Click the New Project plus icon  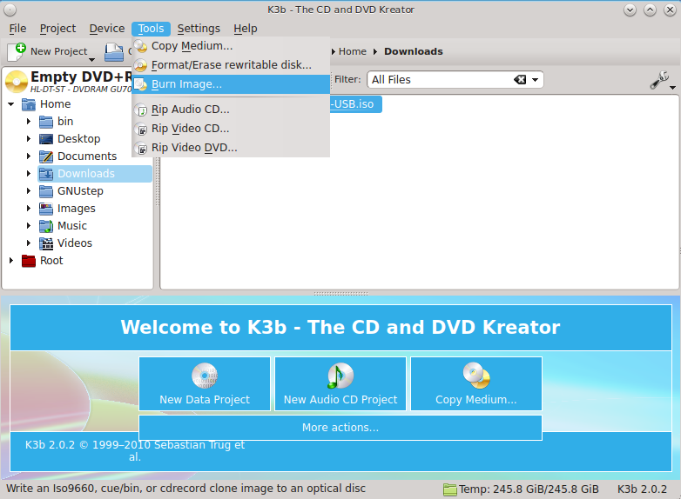click(x=17, y=51)
